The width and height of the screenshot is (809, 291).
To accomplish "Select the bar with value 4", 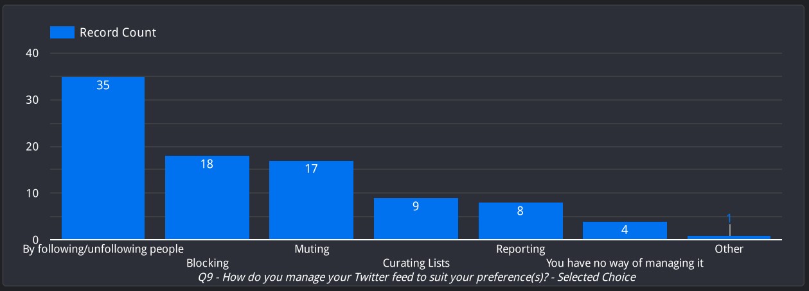I will (x=625, y=230).
